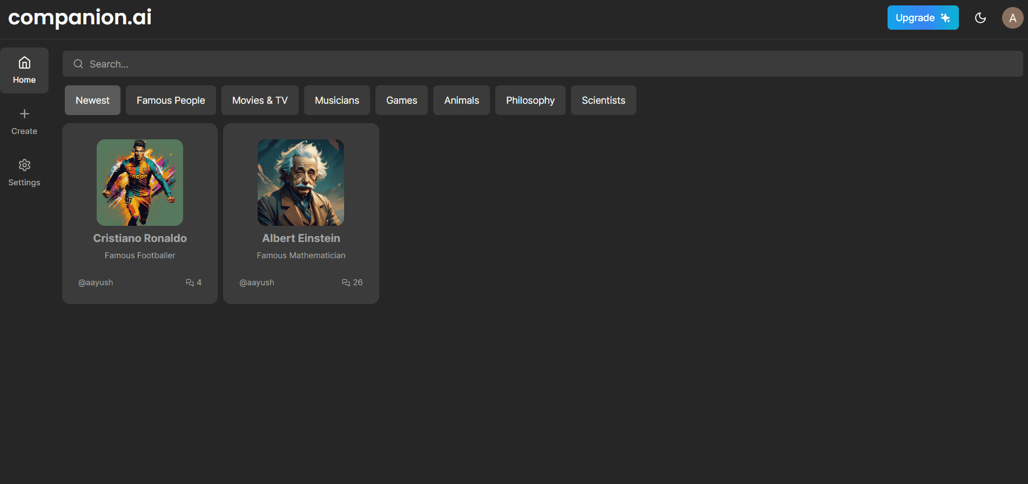
Task: Open the Home sidebar item
Action: (24, 71)
